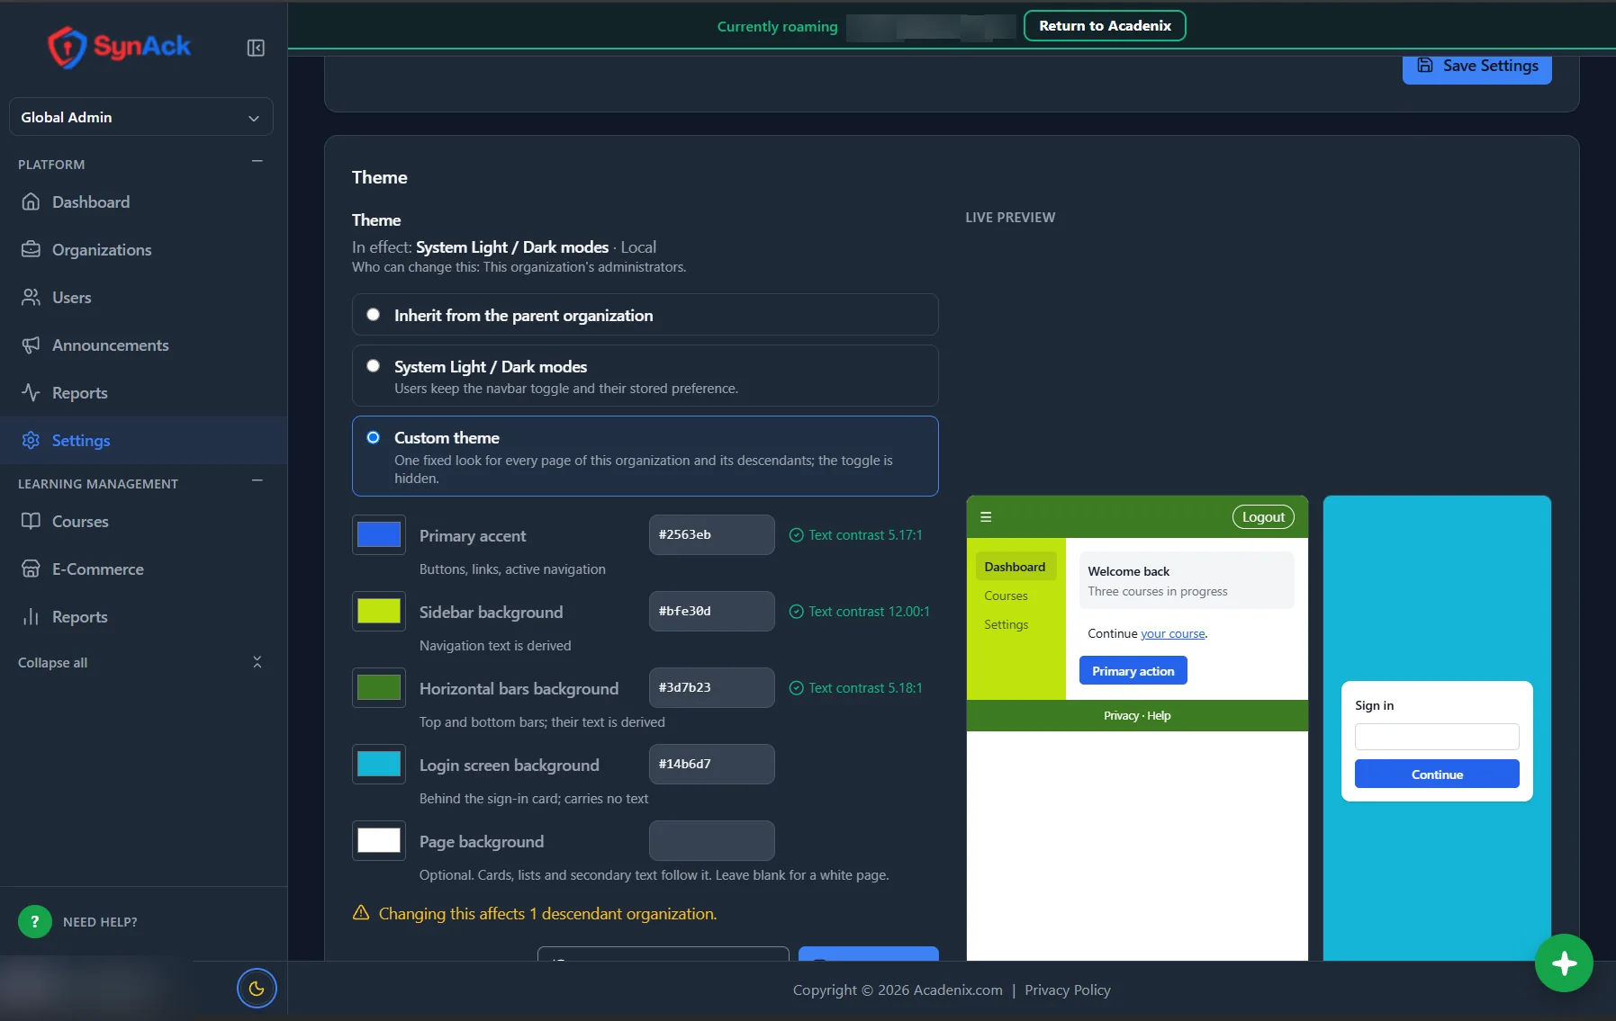
Task: Open the Primary accent blue color swatch
Action: coord(379,534)
